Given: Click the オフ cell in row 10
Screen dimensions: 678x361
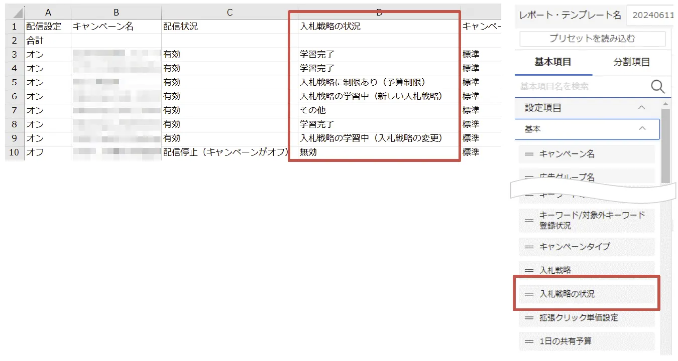Looking at the screenshot, I should (48, 153).
